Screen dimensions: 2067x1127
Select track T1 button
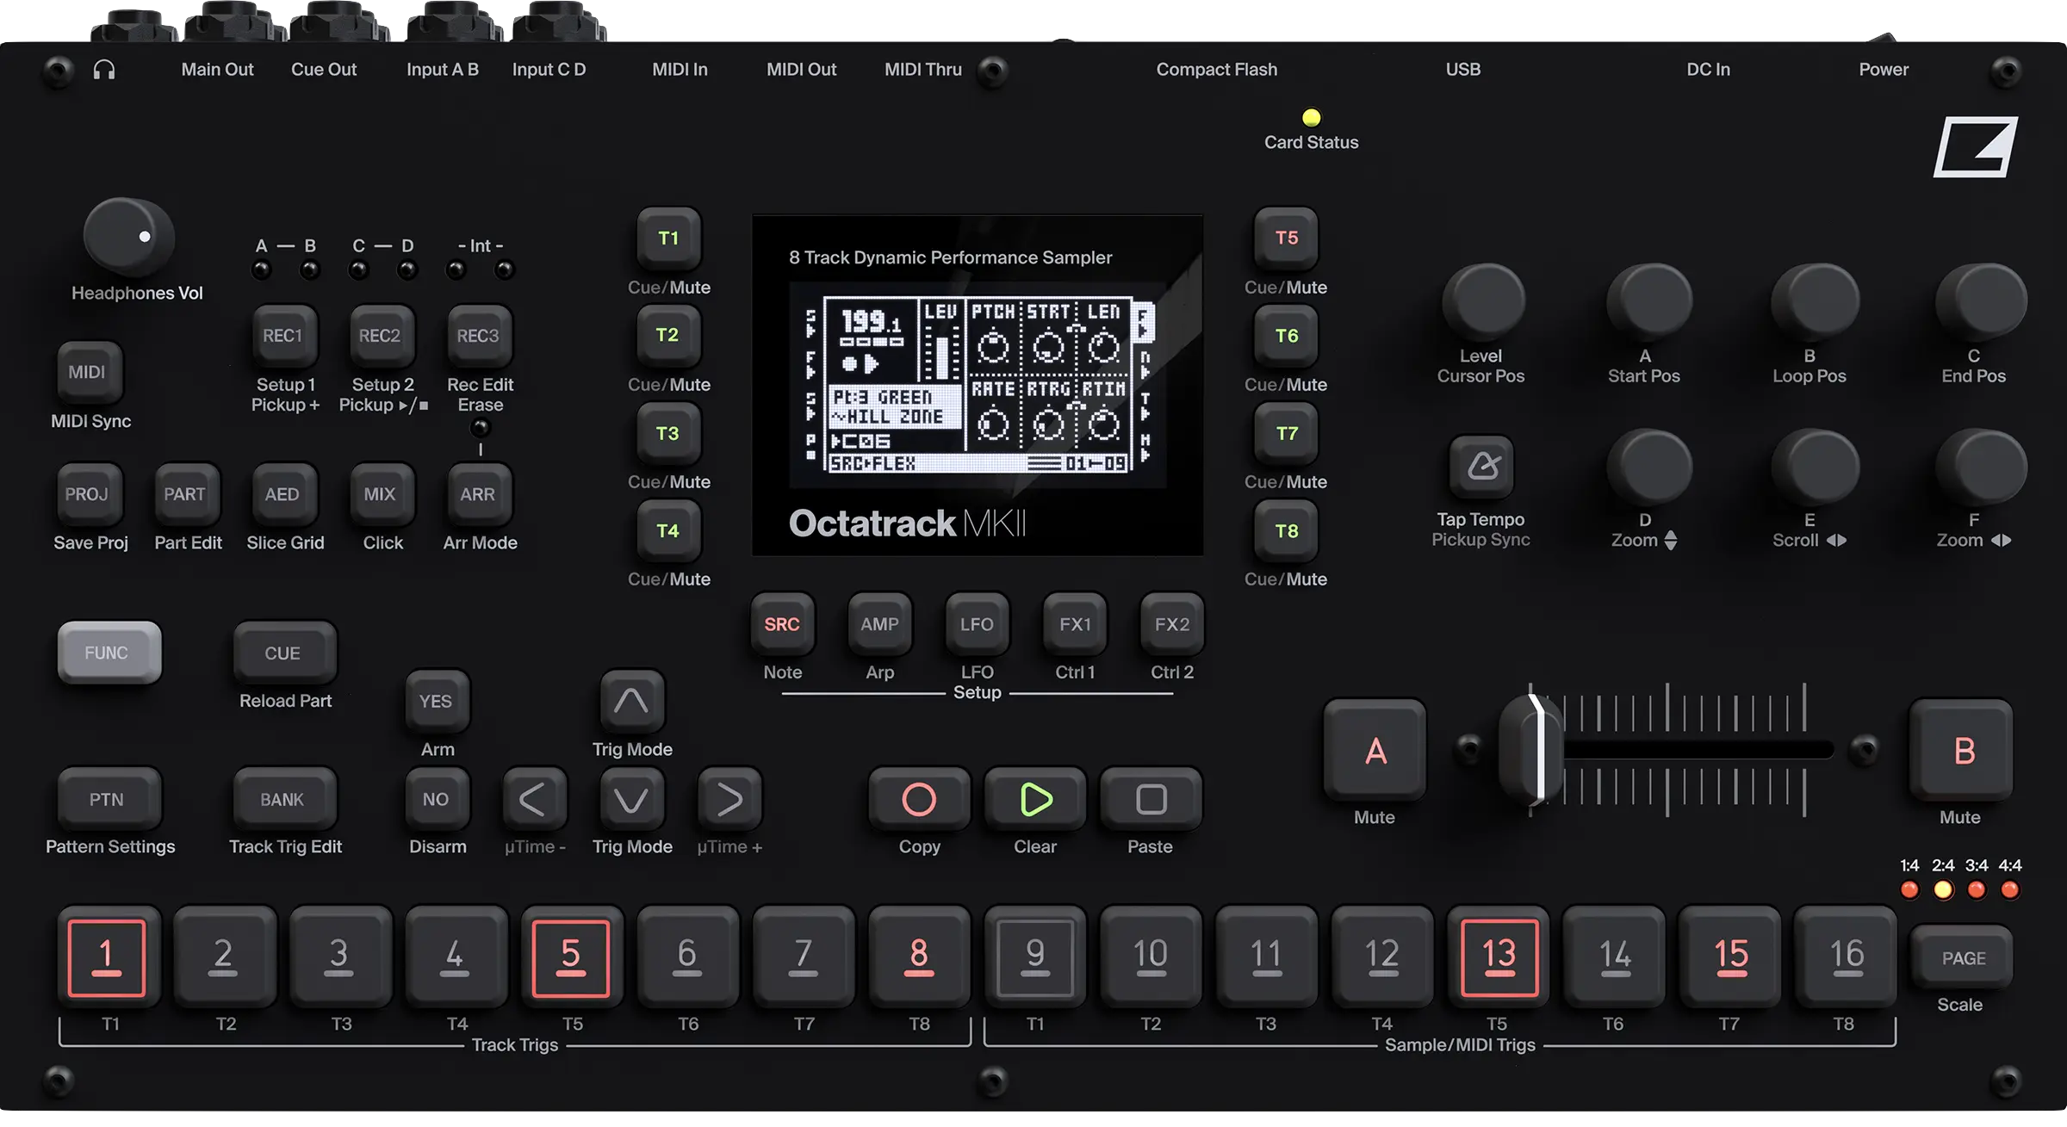[x=668, y=238]
